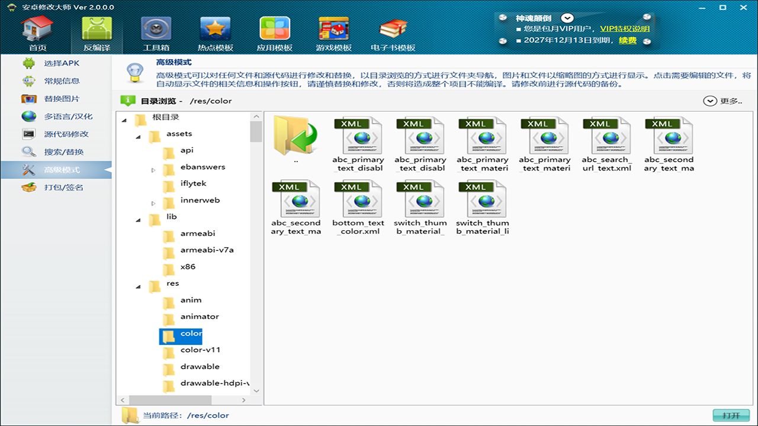Open the 电子书模板 e-book templates icon
This screenshot has width=758, height=426.
click(393, 33)
